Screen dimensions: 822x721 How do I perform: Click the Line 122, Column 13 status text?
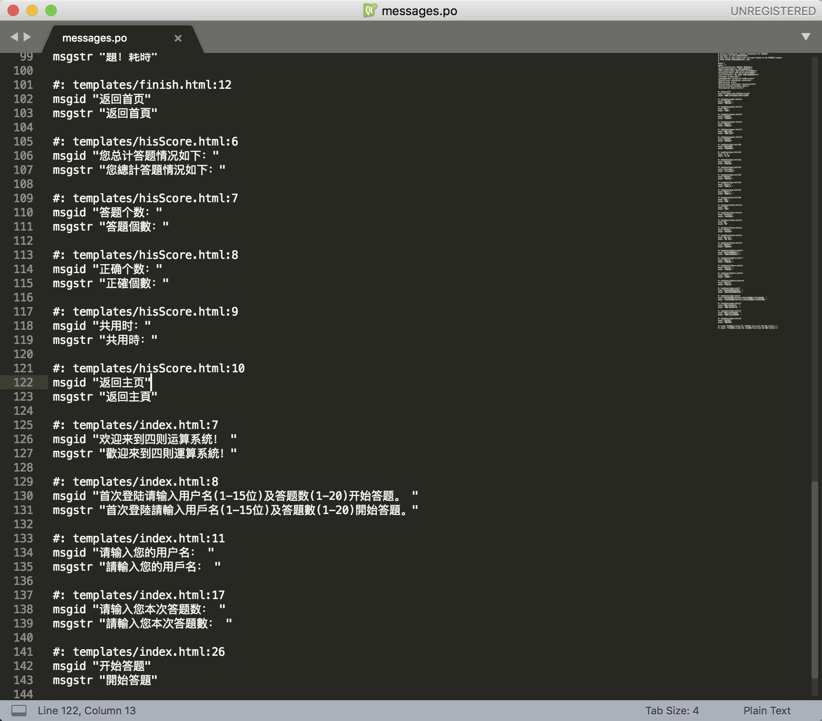pos(86,711)
